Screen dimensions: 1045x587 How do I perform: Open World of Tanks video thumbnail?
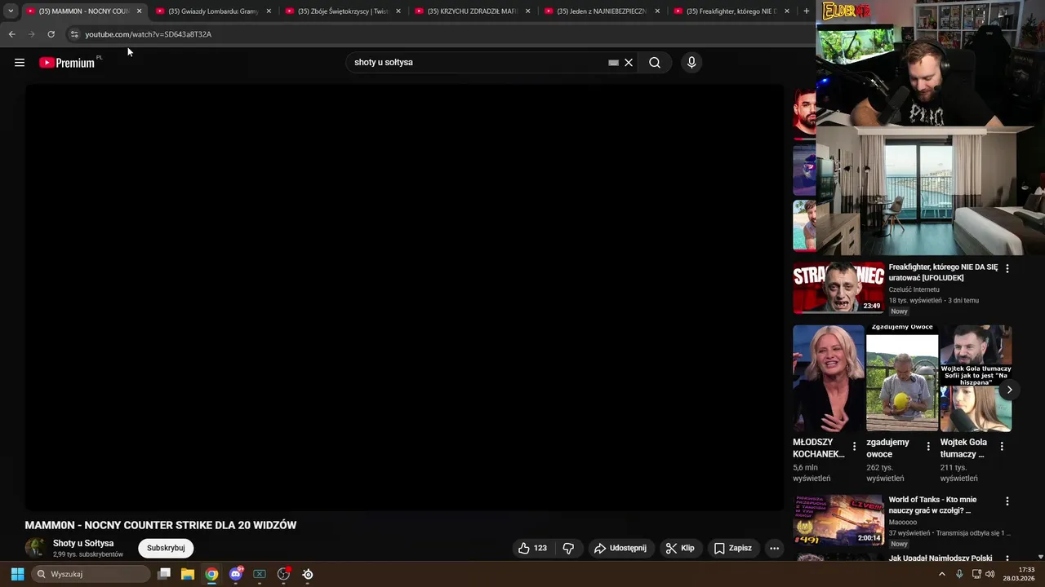point(838,520)
